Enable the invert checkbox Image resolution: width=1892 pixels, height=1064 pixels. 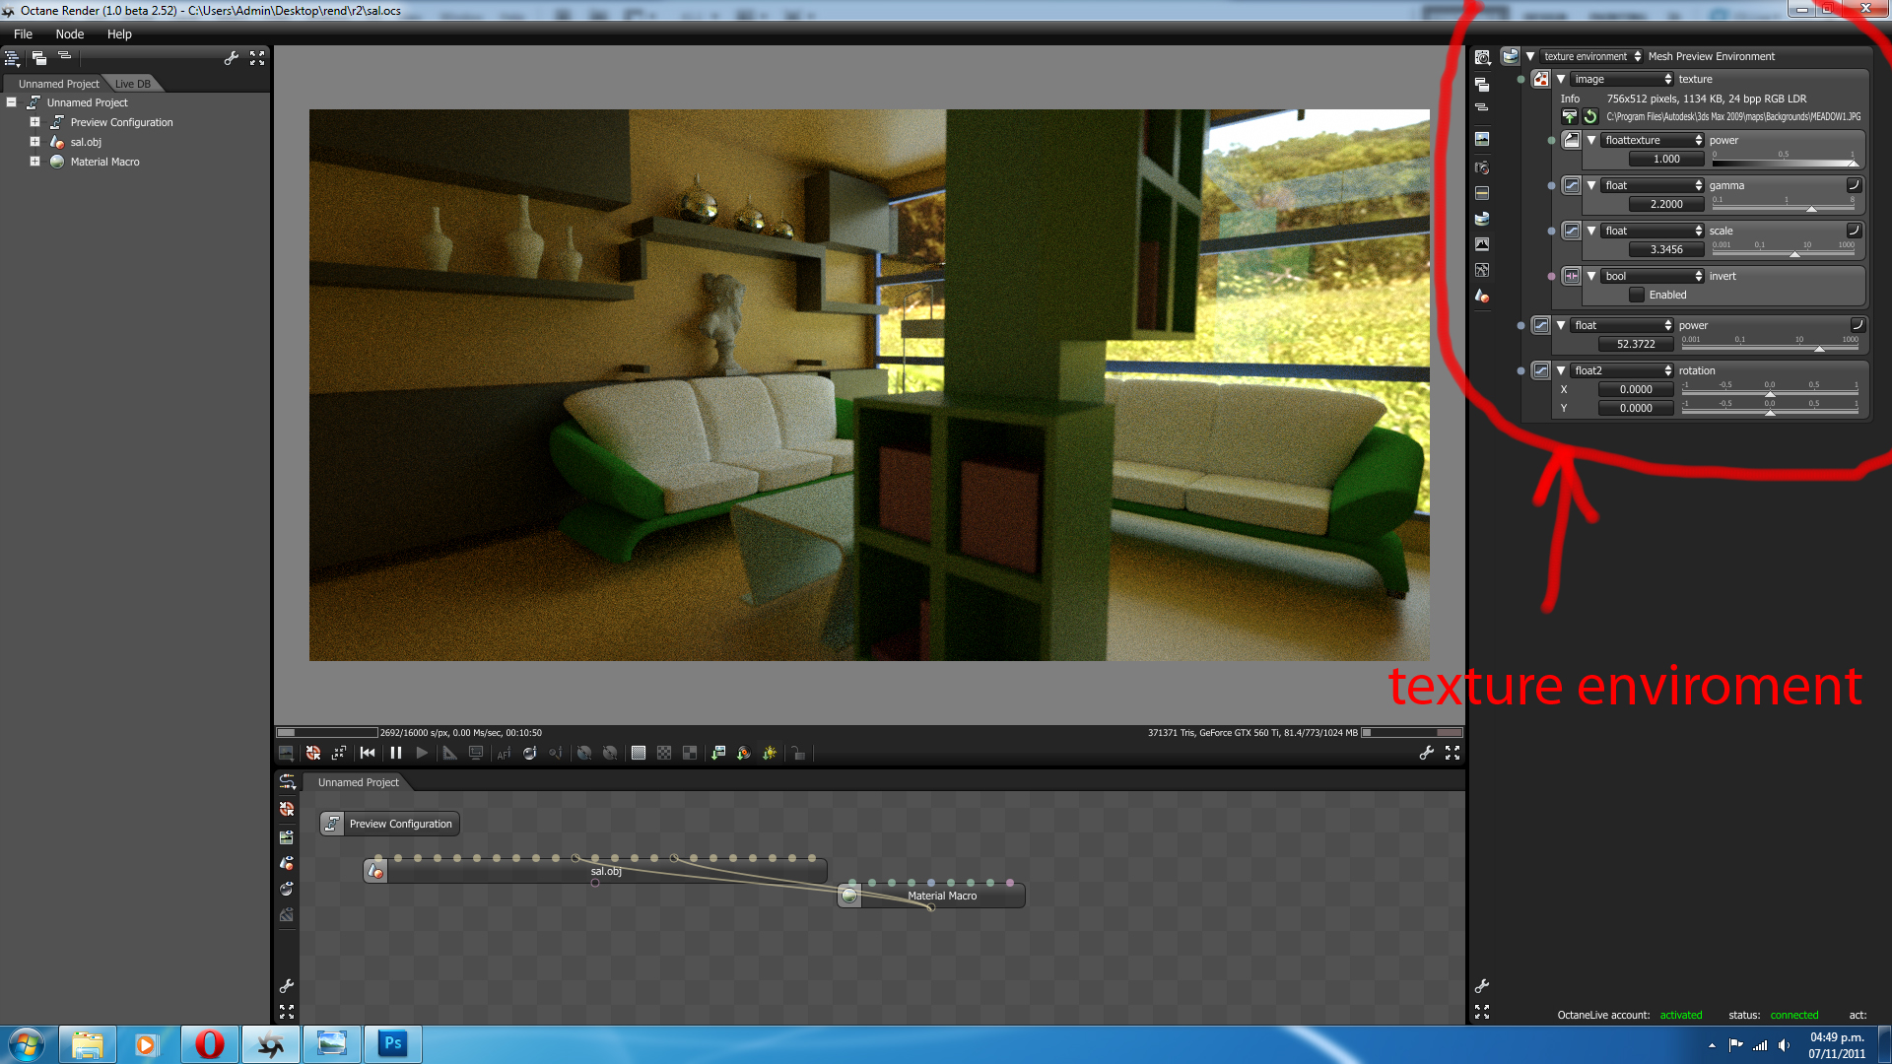click(1637, 295)
